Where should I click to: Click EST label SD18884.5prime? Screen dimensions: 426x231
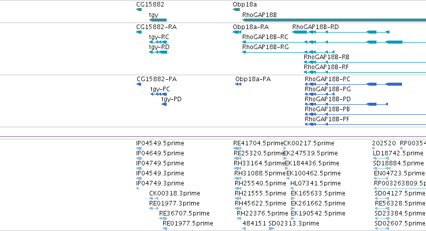tap(398, 163)
